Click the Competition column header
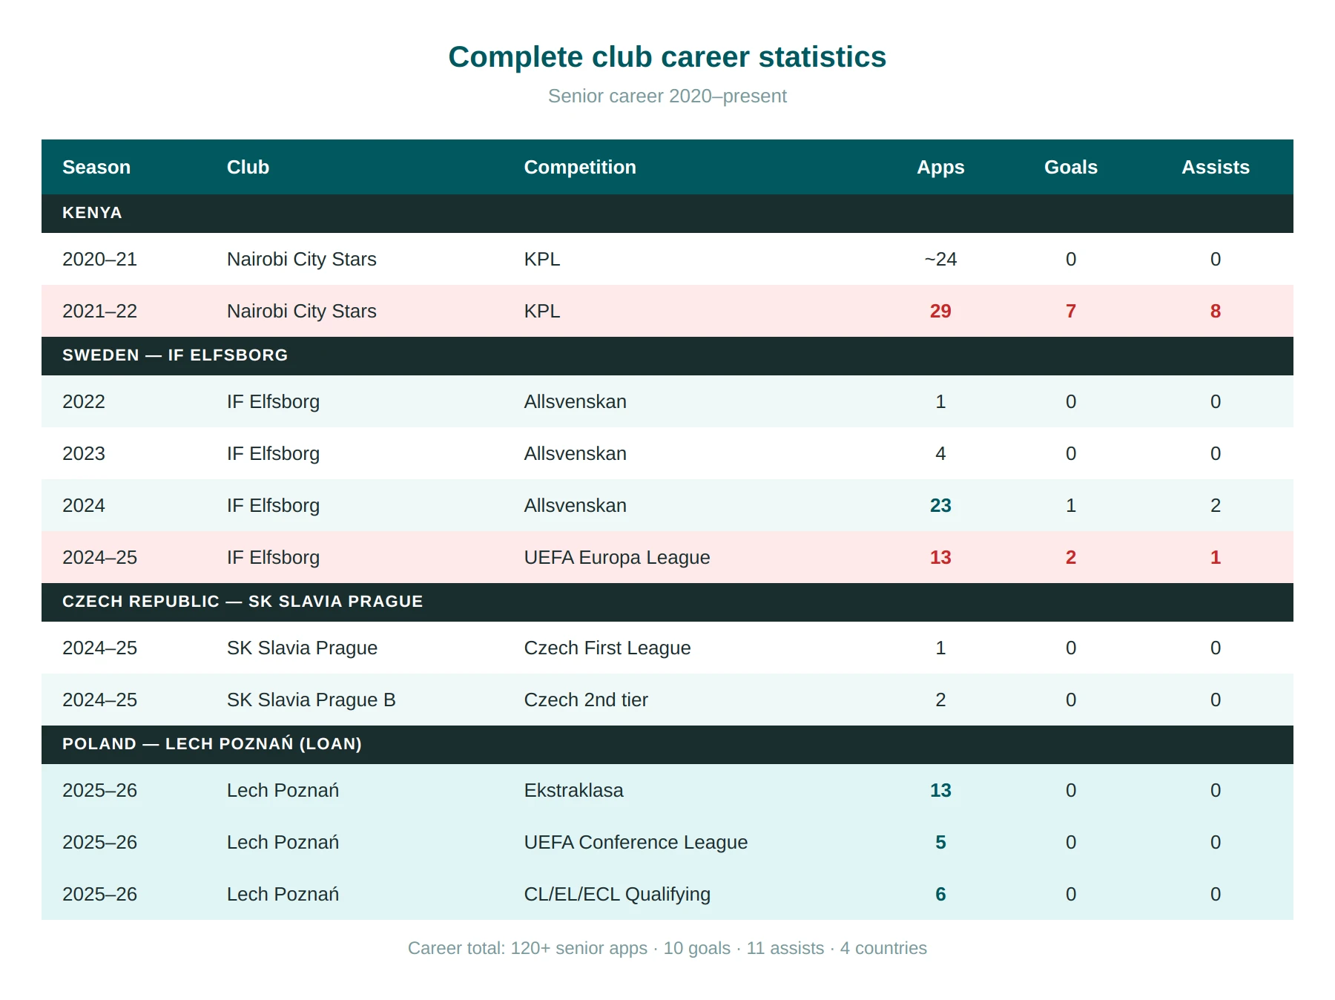The width and height of the screenshot is (1335, 1000). 580,167
